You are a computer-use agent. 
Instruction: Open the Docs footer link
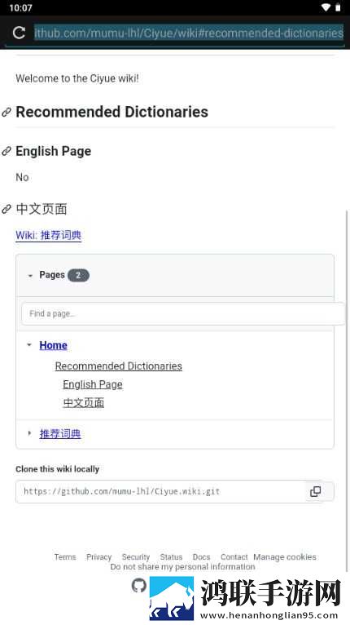coord(201,556)
